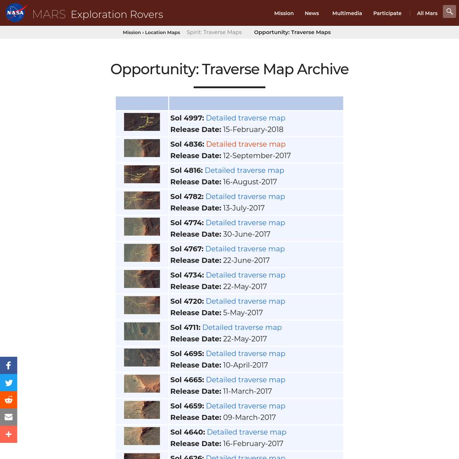The height and width of the screenshot is (459, 459).
Task: Click the Sol 4711 map thumbnail
Action: [142, 331]
